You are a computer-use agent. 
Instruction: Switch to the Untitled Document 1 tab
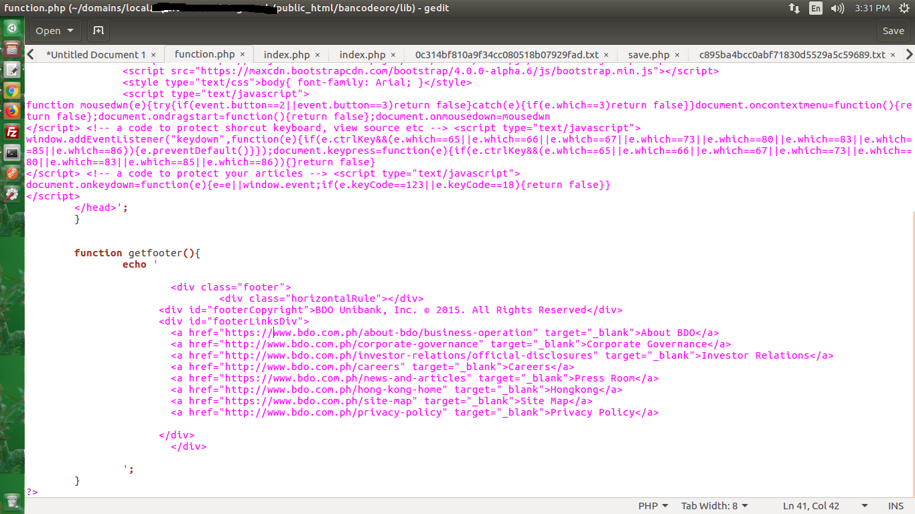96,55
